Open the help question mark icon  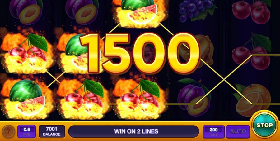coord(9,132)
